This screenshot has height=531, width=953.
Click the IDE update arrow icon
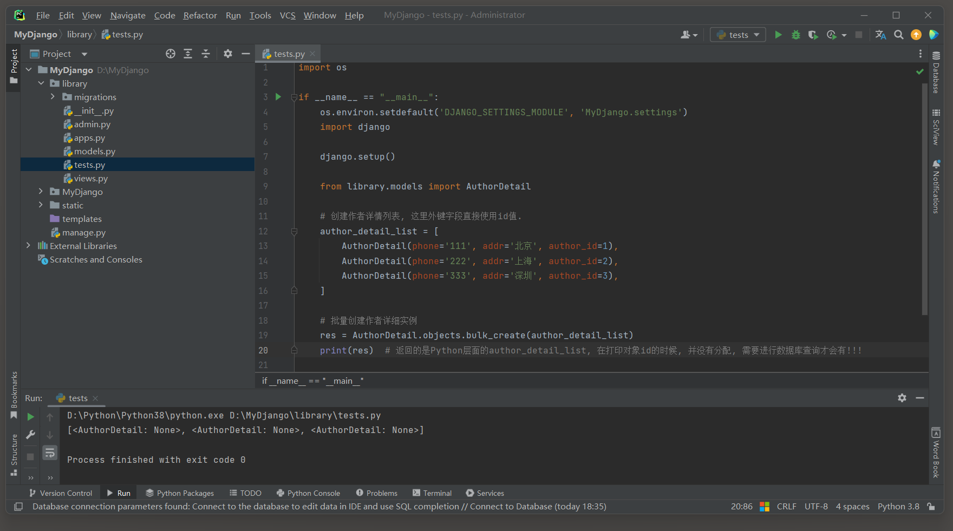tap(916, 35)
